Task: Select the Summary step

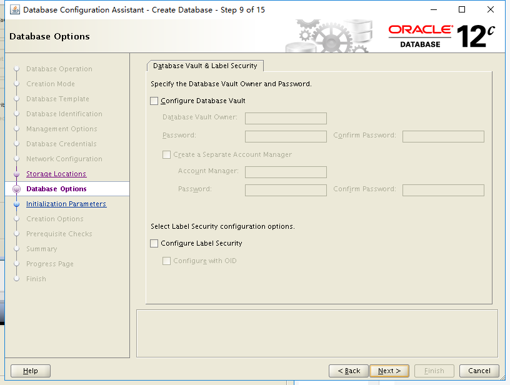Action: coord(41,249)
